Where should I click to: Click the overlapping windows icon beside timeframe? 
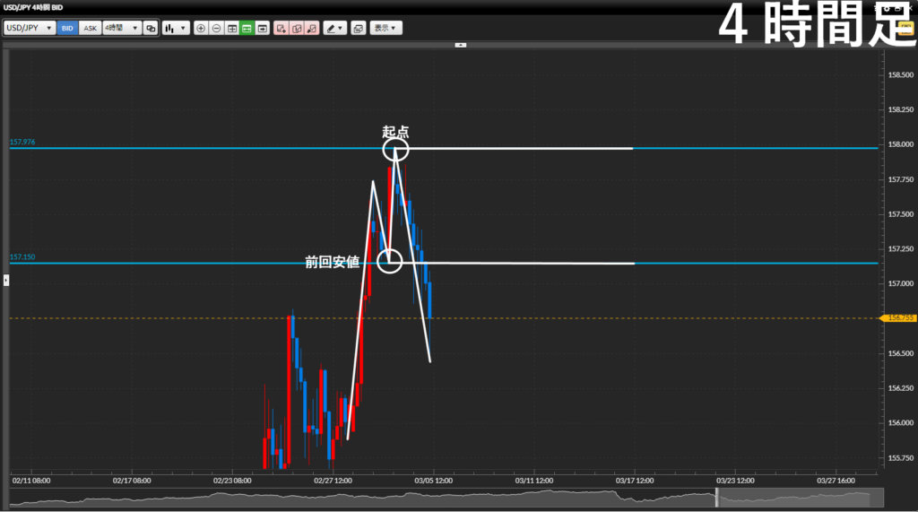tap(151, 28)
